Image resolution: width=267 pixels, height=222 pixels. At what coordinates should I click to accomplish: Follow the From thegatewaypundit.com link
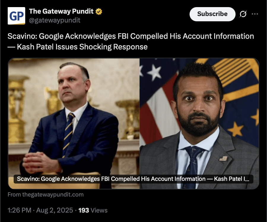pos(46,195)
